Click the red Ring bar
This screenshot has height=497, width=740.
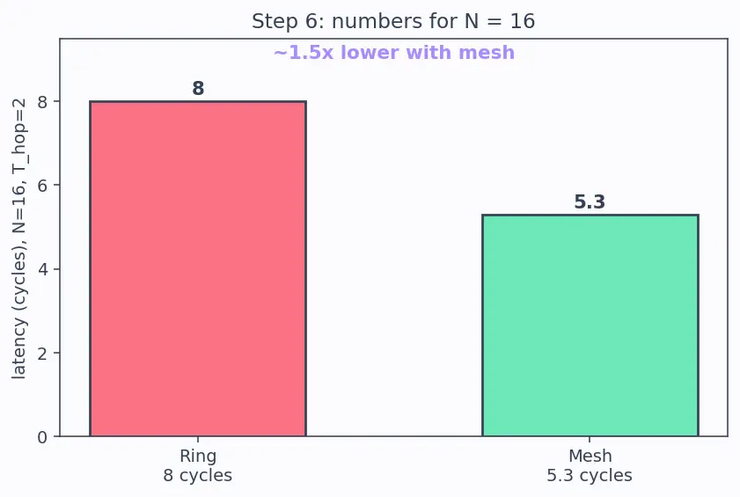click(x=198, y=268)
